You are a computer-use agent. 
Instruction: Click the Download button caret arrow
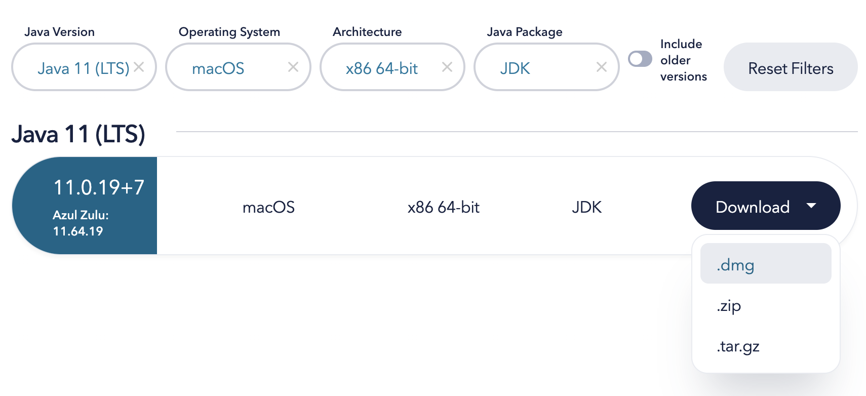click(811, 206)
